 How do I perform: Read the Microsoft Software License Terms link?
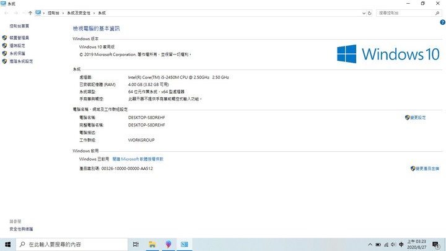point(138,159)
